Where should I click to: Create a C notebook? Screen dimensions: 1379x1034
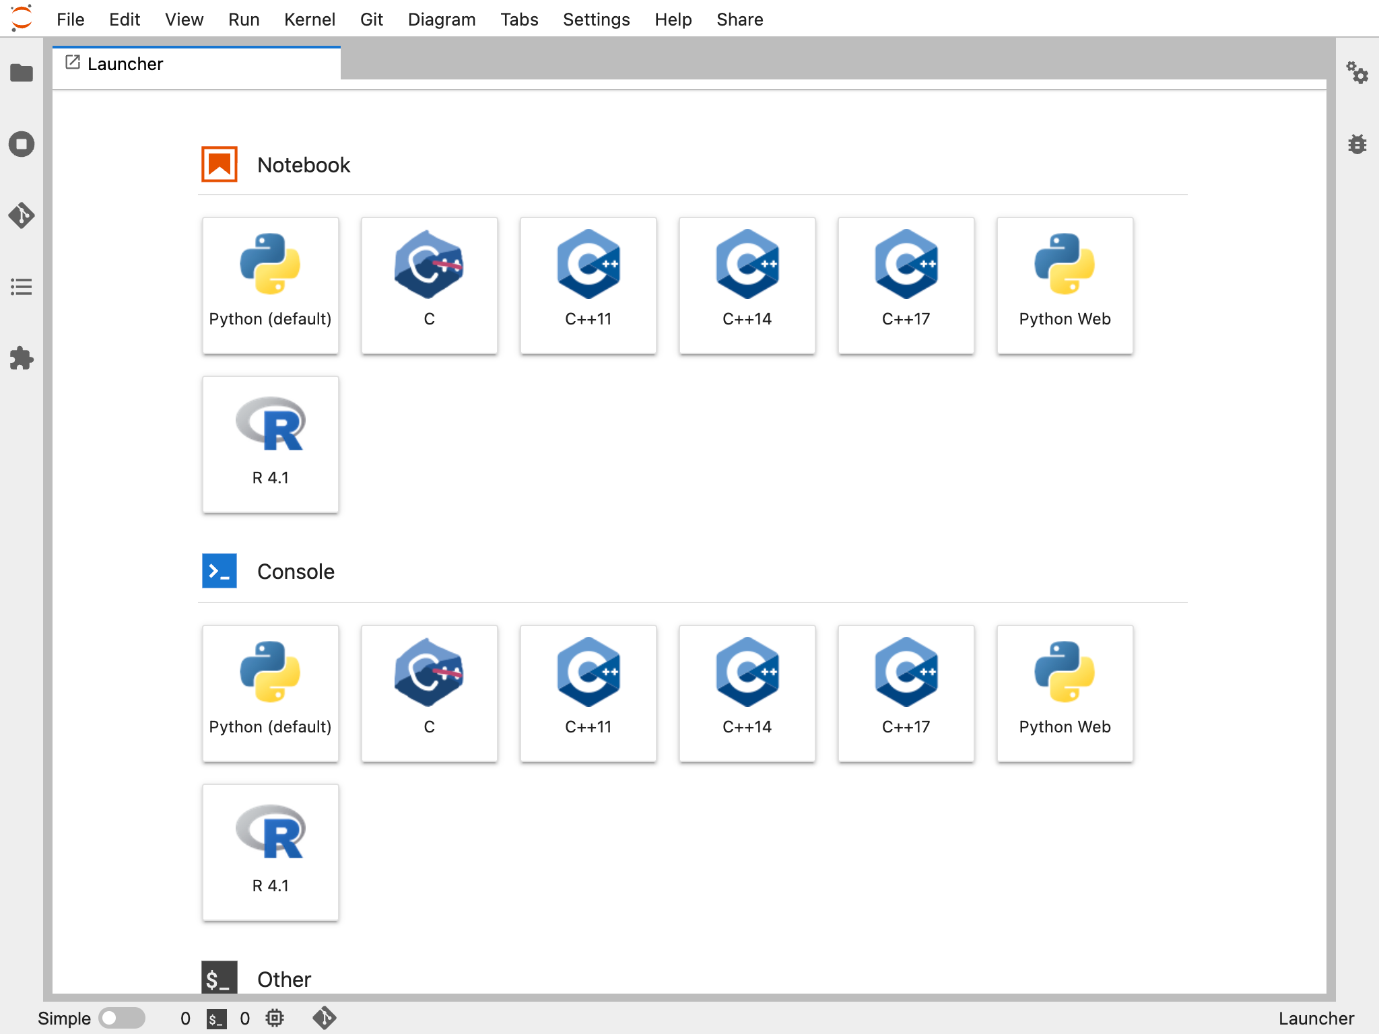coord(430,285)
